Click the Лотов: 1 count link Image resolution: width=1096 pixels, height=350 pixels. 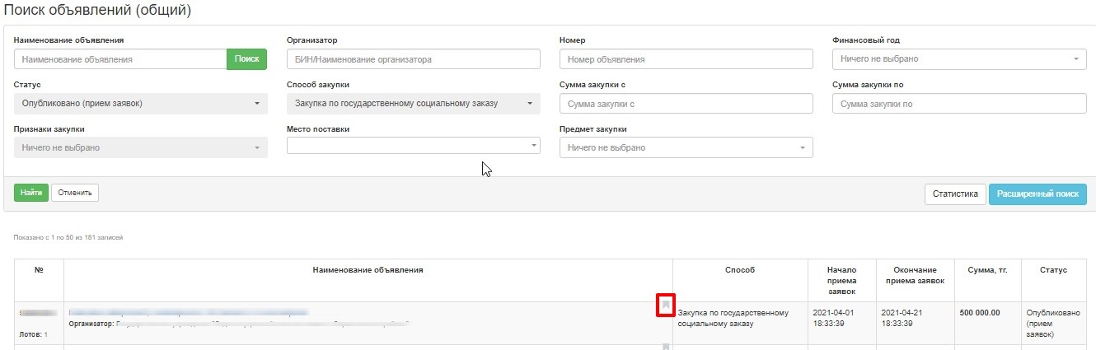click(x=33, y=335)
